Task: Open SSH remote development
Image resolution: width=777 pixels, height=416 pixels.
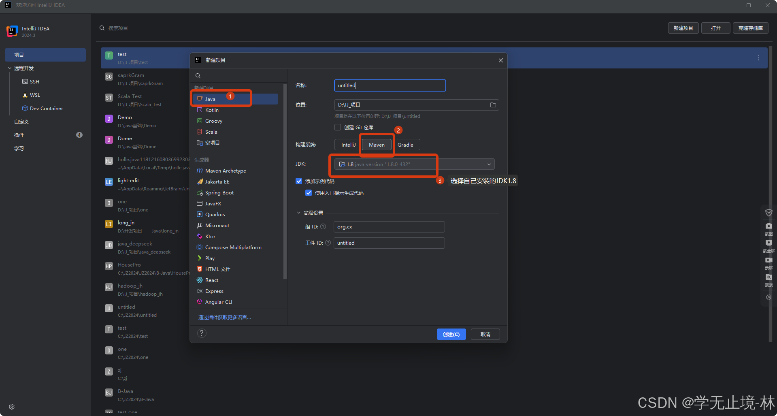Action: (x=31, y=81)
